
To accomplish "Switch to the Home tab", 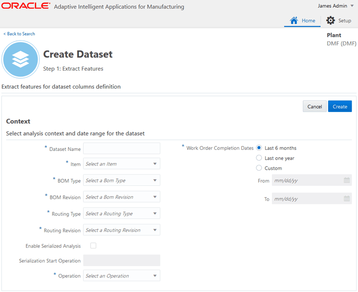I will click(x=302, y=21).
